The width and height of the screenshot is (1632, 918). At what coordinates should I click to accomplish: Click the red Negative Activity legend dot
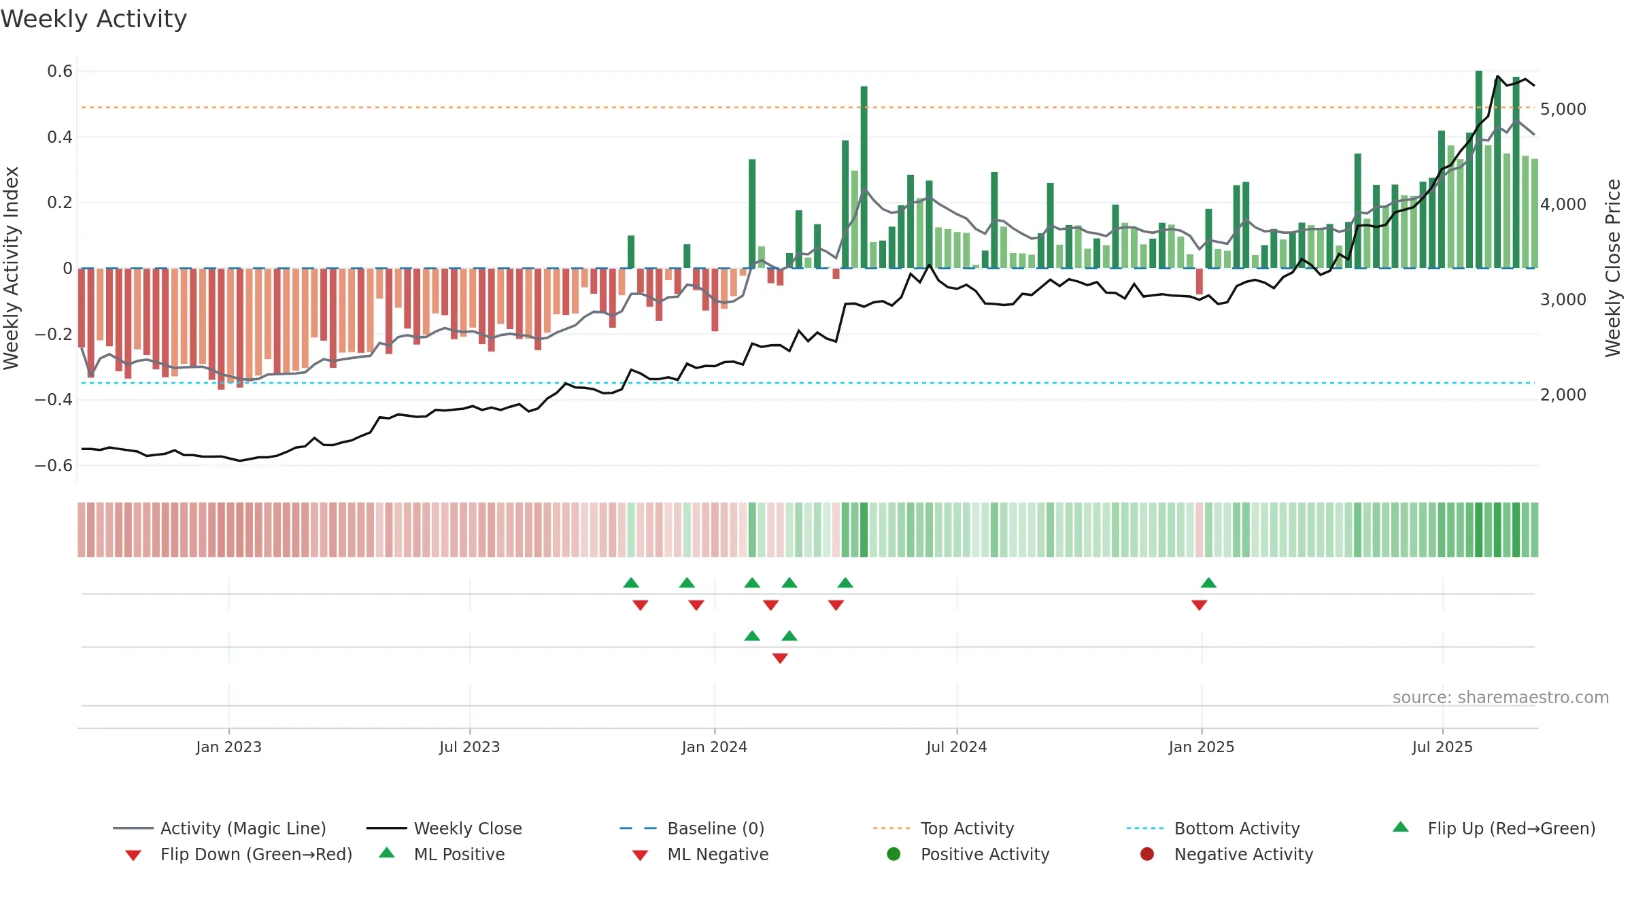[x=1147, y=854]
